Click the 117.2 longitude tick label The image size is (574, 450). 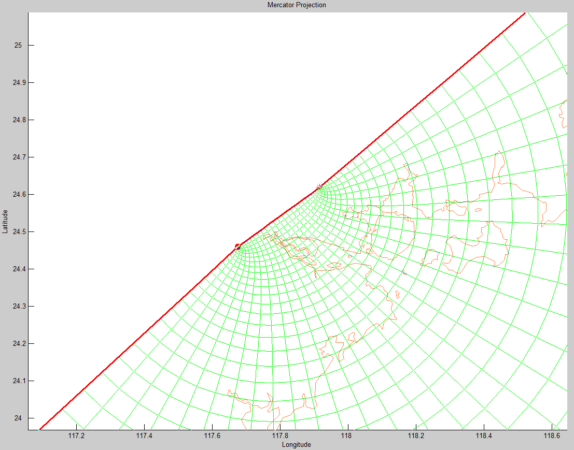pos(76,436)
